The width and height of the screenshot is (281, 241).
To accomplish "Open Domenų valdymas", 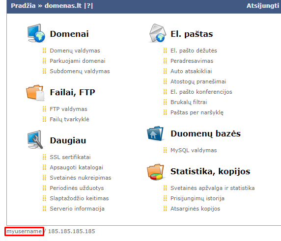I will point(75,51).
